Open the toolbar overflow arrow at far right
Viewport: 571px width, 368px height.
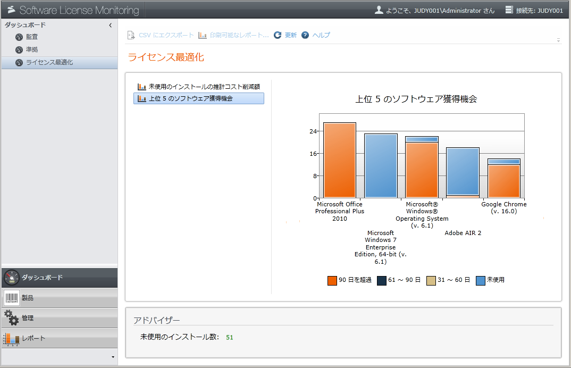point(558,40)
